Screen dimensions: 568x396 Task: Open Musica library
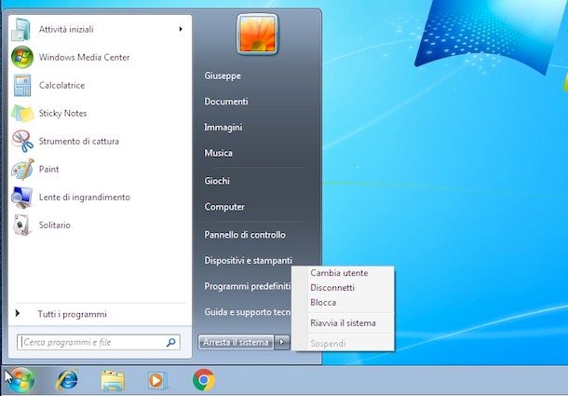click(219, 153)
